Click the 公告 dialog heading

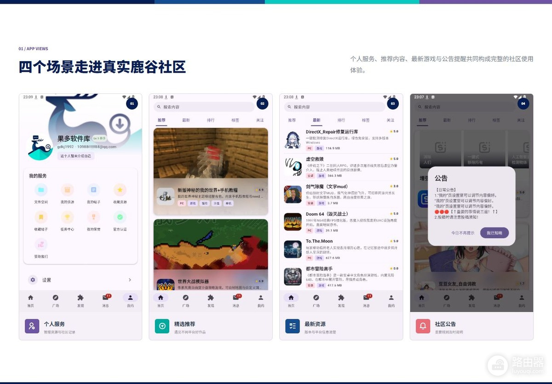click(441, 178)
